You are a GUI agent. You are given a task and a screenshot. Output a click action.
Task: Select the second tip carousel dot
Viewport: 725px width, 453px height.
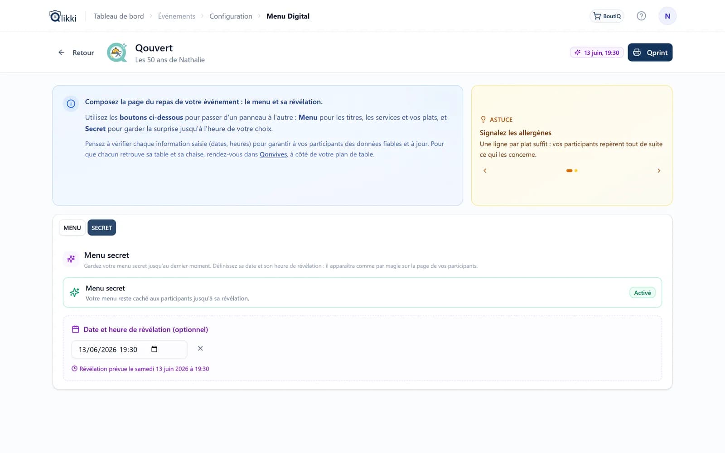pos(576,171)
